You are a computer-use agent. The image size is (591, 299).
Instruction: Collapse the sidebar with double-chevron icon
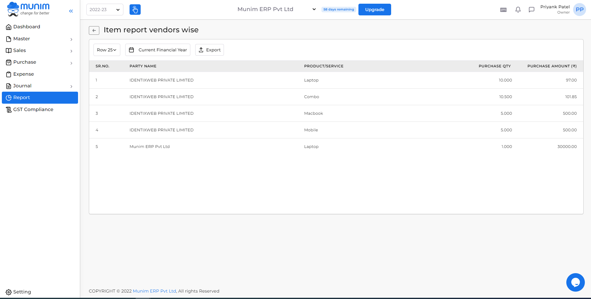pyautogui.click(x=71, y=11)
